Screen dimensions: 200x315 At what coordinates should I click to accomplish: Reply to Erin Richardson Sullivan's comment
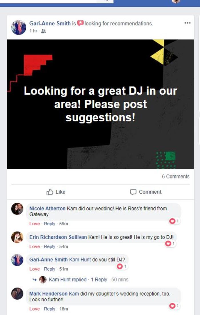click(x=49, y=246)
